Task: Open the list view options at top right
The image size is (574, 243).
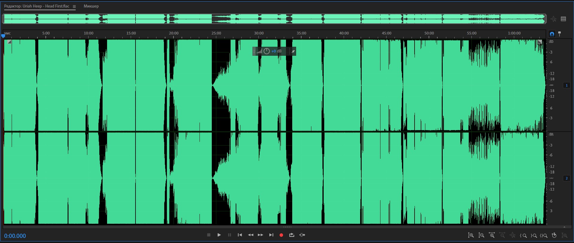Action: (x=564, y=19)
